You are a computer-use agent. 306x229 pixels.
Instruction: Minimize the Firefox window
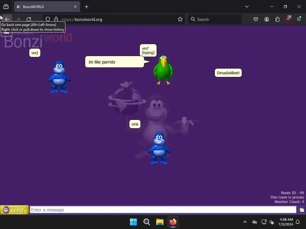(272, 7)
